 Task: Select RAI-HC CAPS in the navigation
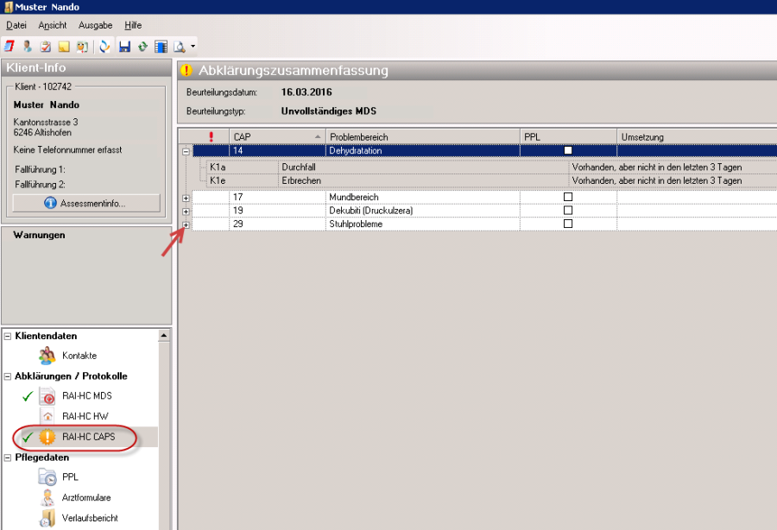88,437
